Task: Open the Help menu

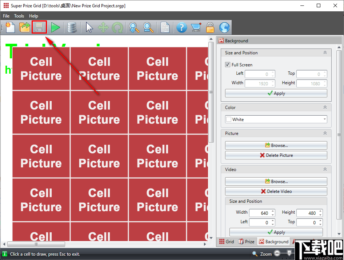Action: 33,16
